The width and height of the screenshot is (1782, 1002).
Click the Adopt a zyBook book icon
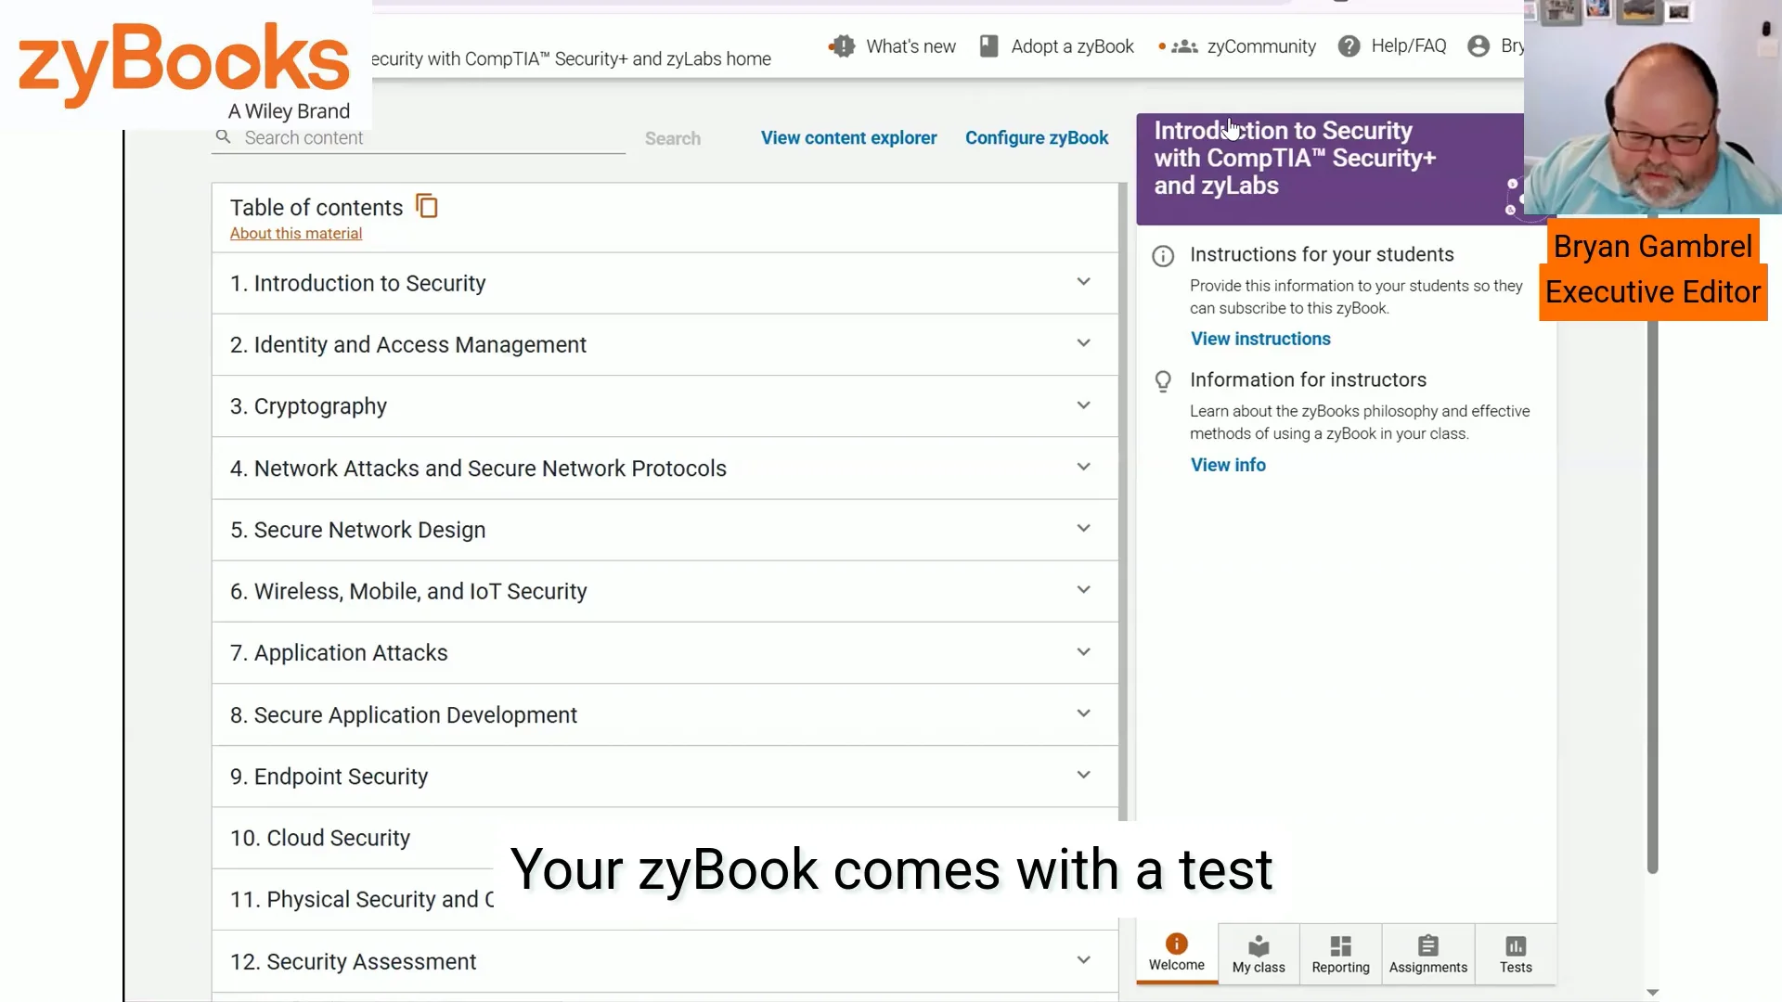(x=988, y=45)
